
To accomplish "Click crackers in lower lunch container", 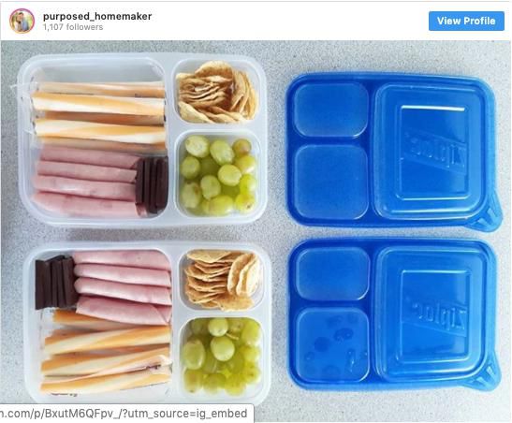I will [x=224, y=280].
